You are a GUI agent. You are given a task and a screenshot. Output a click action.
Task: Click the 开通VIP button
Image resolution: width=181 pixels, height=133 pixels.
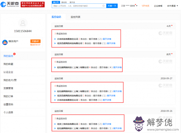pyautogui.click(x=35, y=41)
